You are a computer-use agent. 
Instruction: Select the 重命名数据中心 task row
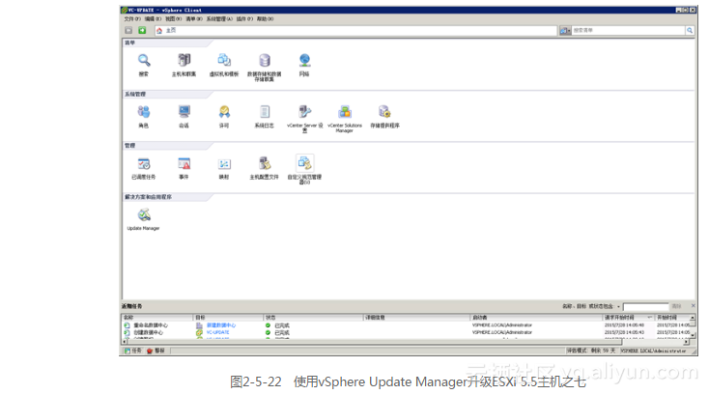tap(406, 325)
